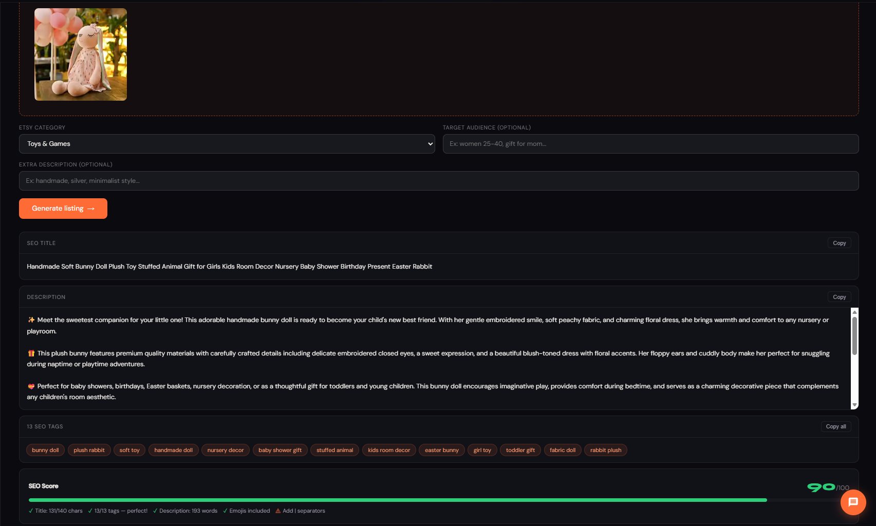Select the 'baby shower gift' tag
Image resolution: width=876 pixels, height=526 pixels.
[x=280, y=450]
